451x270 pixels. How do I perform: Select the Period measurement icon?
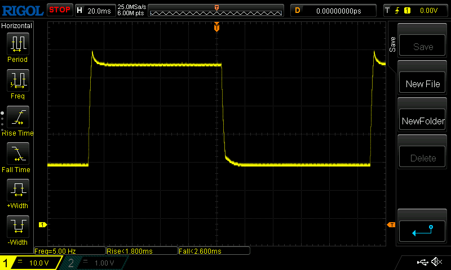pos(18,44)
